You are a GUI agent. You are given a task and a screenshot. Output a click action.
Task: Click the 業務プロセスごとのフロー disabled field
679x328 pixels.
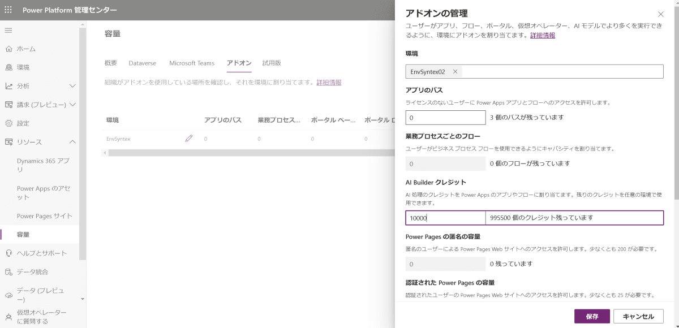click(445, 163)
